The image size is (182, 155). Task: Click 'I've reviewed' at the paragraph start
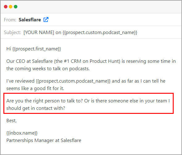[x=20, y=81]
